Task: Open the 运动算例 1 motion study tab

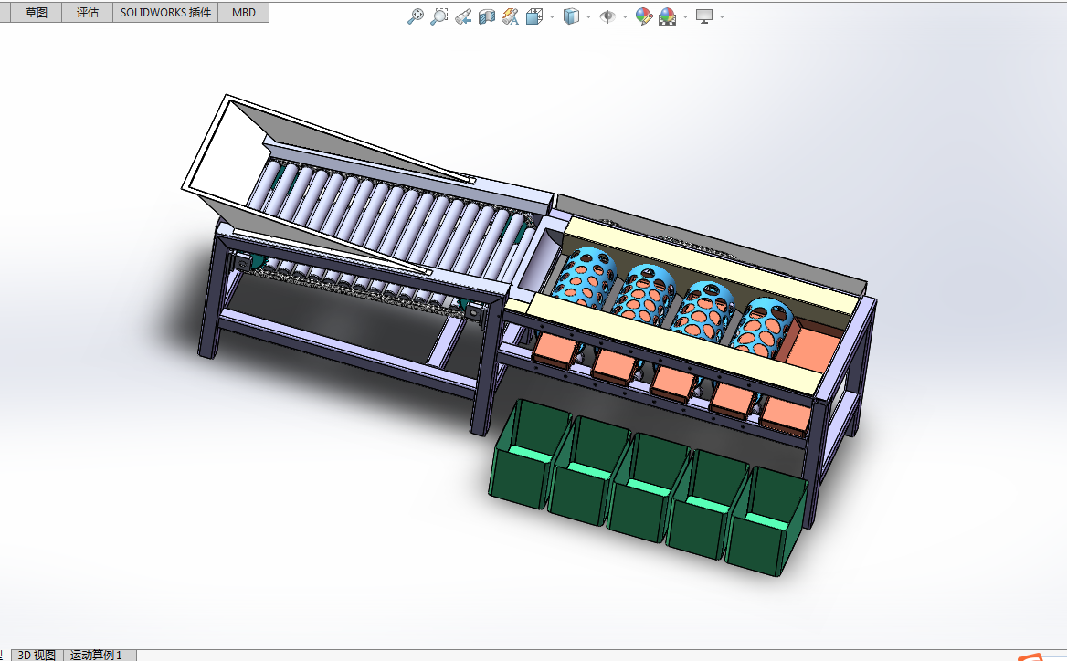Action: click(96, 655)
